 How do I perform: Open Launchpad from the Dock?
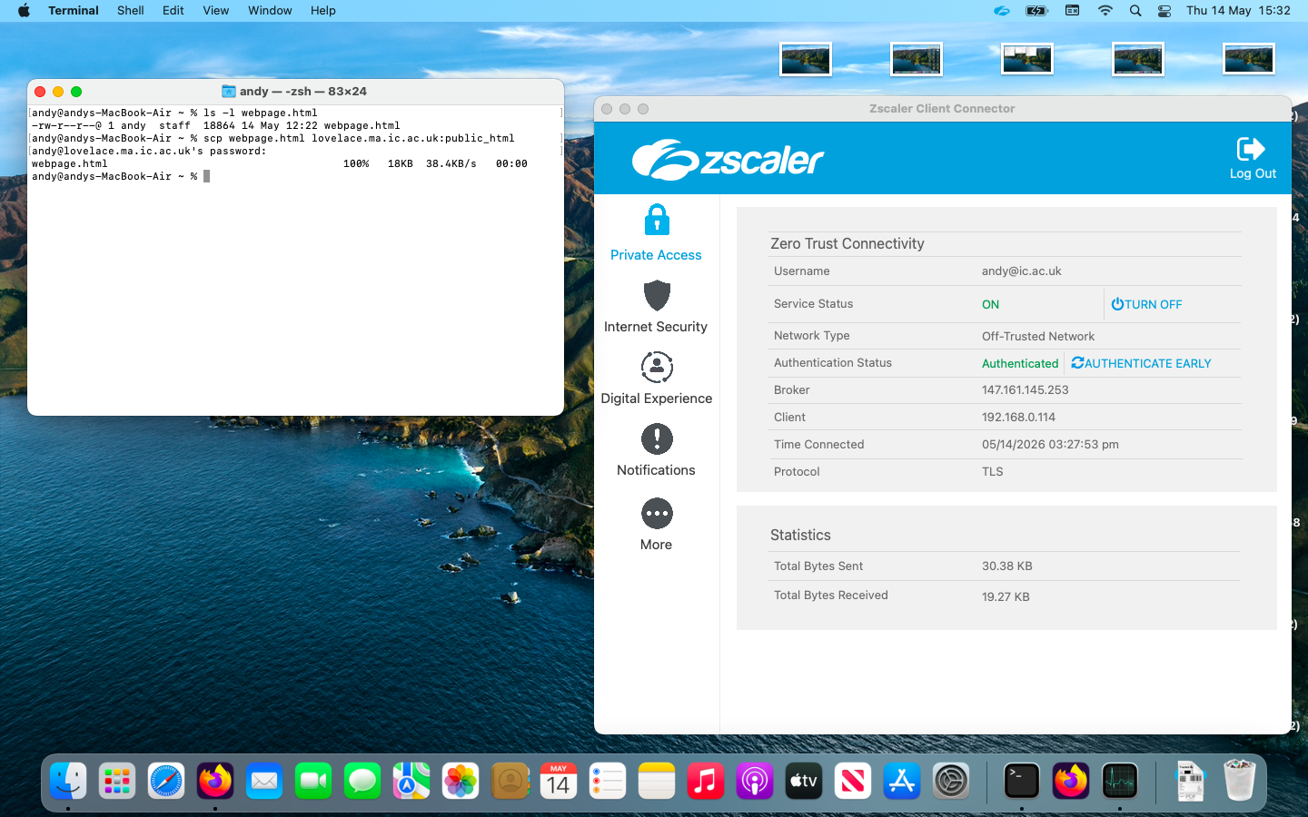coord(117,781)
